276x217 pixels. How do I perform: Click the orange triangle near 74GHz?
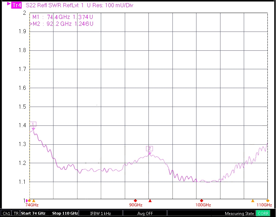(x=34, y=201)
